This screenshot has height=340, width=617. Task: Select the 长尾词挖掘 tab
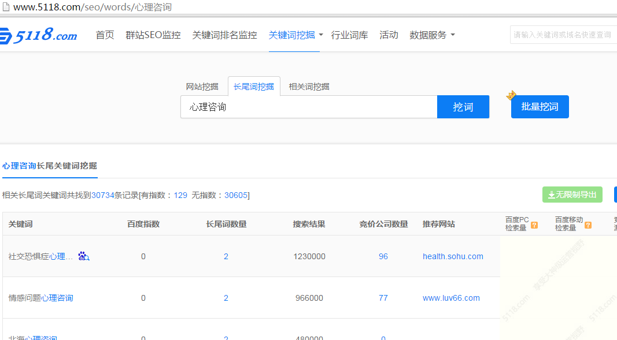pos(254,87)
